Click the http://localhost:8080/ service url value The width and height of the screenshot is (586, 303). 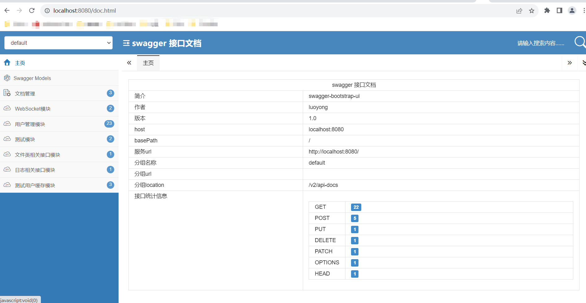tap(334, 152)
